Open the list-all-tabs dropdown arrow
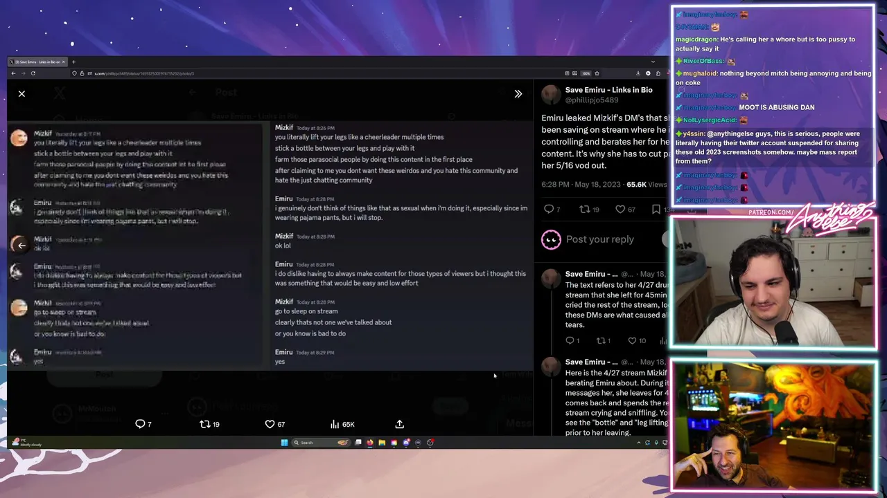 [x=652, y=62]
